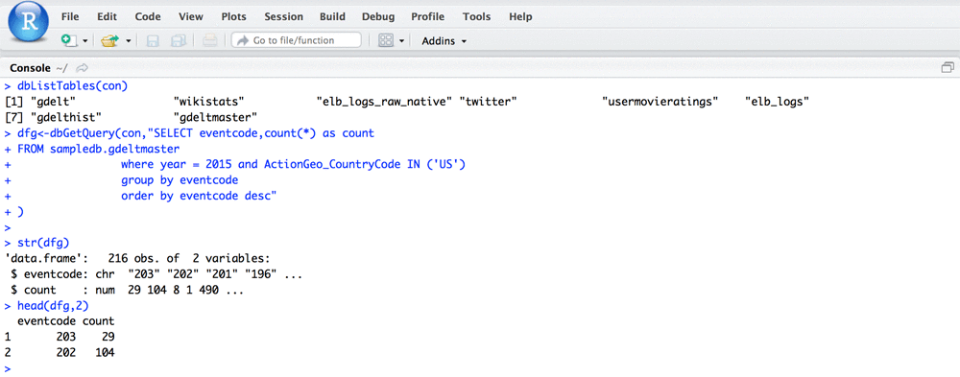Expand the recent files dropdown arrow
This screenshot has width=960, height=377.
click(x=129, y=41)
